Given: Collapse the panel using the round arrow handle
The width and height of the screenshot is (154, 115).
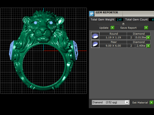Looking at the screenshot, I should point(123,24).
